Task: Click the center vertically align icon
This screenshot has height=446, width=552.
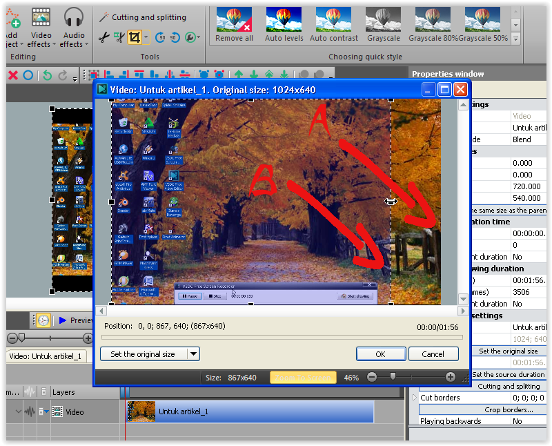Action: click(170, 75)
